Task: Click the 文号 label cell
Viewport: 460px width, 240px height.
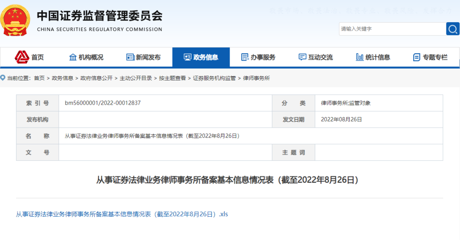Action: [x=37, y=152]
